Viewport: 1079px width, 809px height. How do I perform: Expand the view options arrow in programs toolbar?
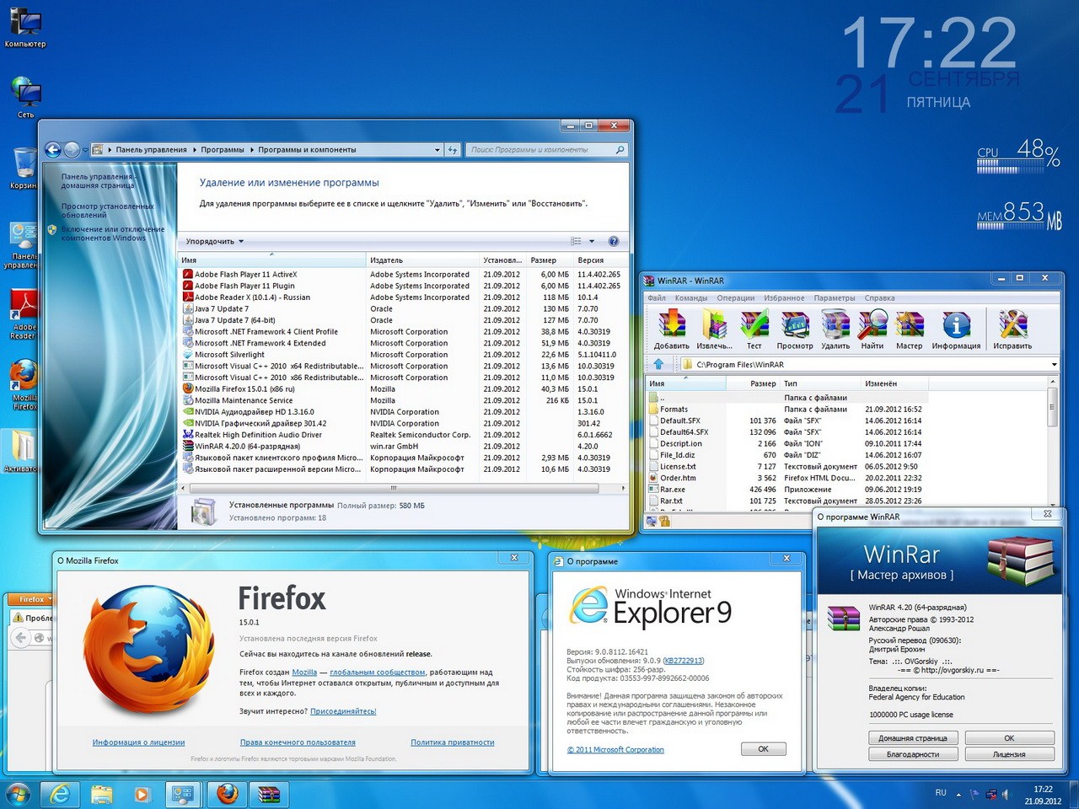pyautogui.click(x=592, y=241)
